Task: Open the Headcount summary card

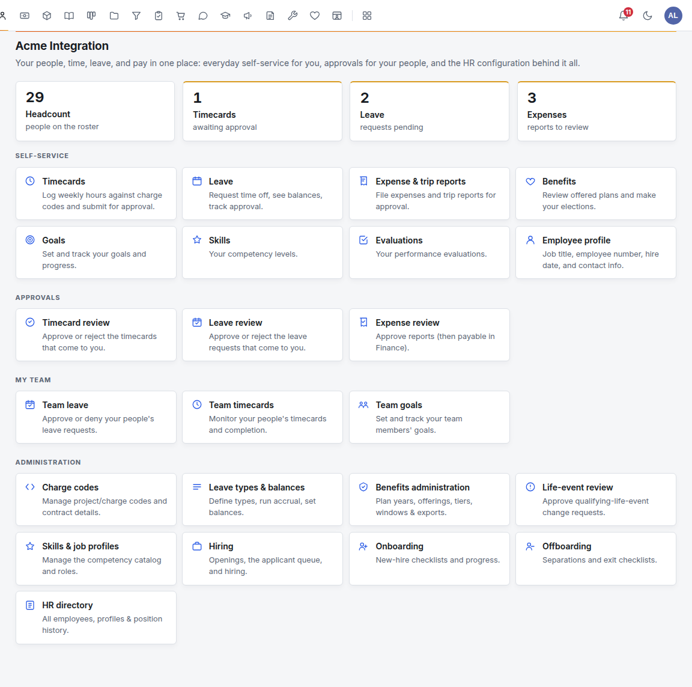Action: coord(96,111)
